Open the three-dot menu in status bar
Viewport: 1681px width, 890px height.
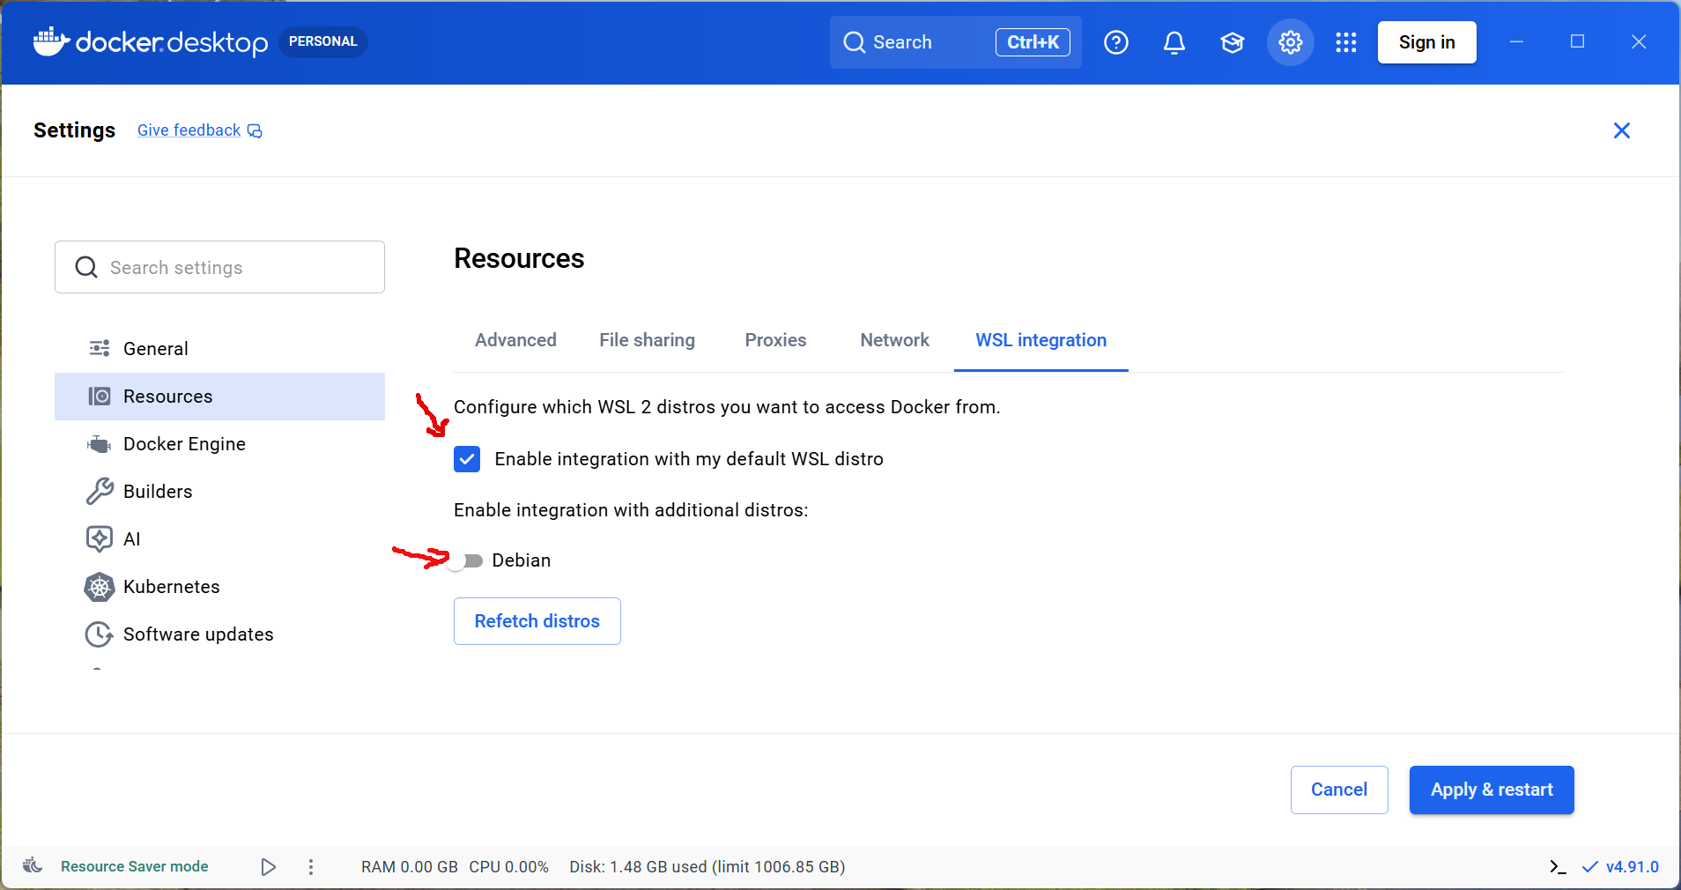point(311,867)
